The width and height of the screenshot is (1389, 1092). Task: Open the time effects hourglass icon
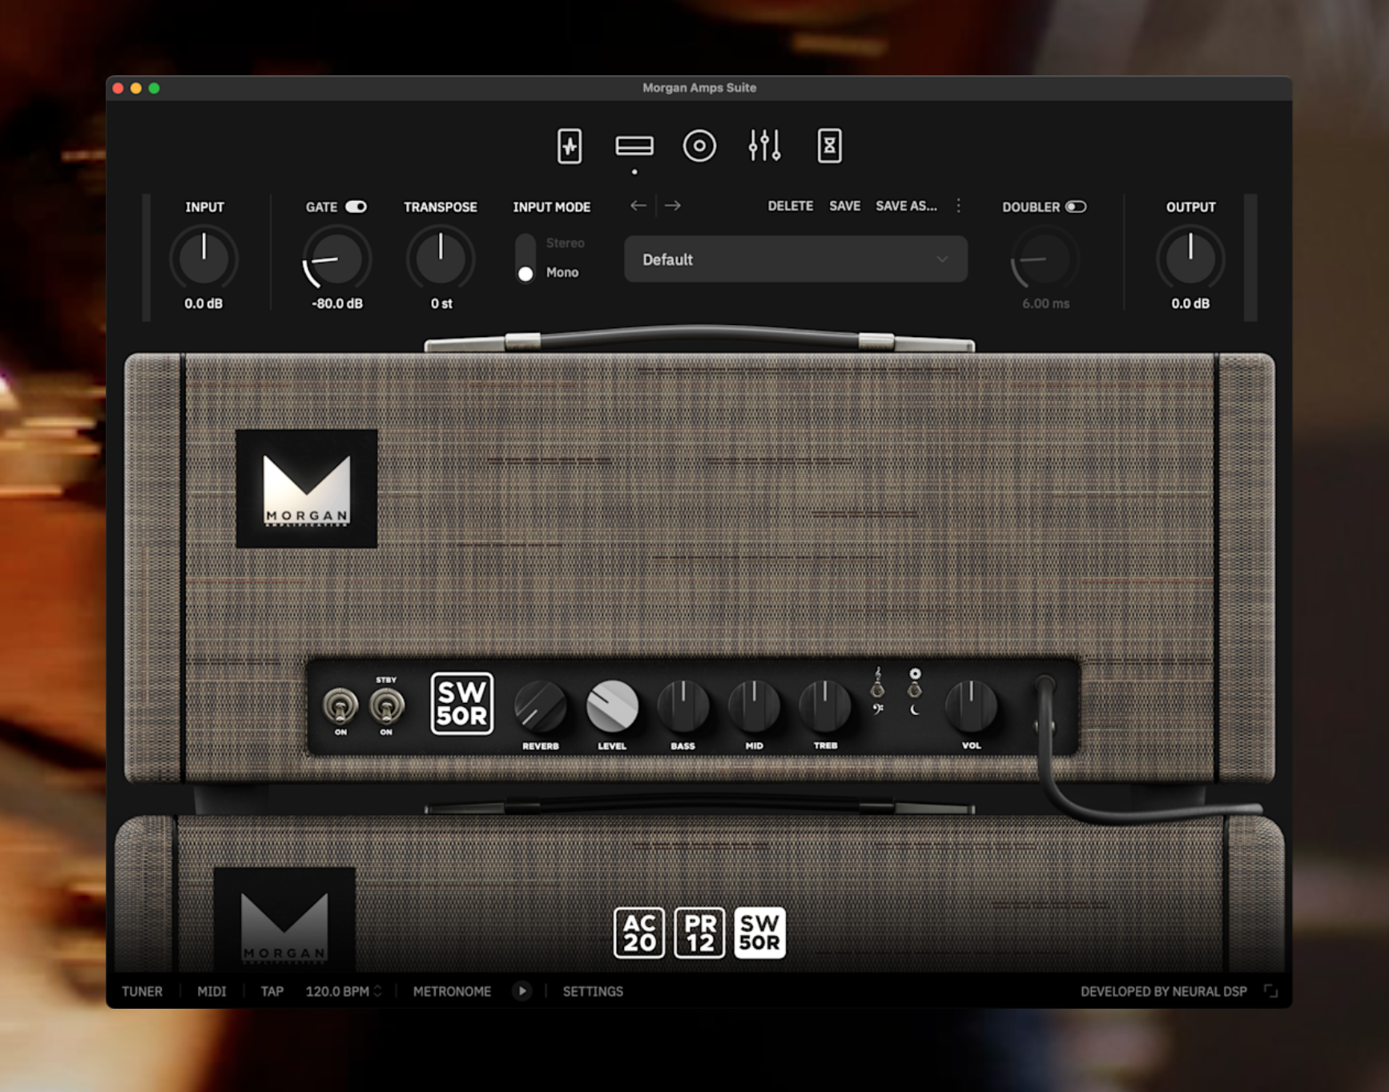coord(829,147)
